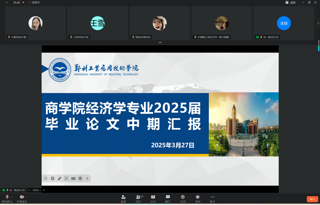The height and width of the screenshot is (205, 320).
Task: Go to next slide with play arrow
Action: (52, 178)
